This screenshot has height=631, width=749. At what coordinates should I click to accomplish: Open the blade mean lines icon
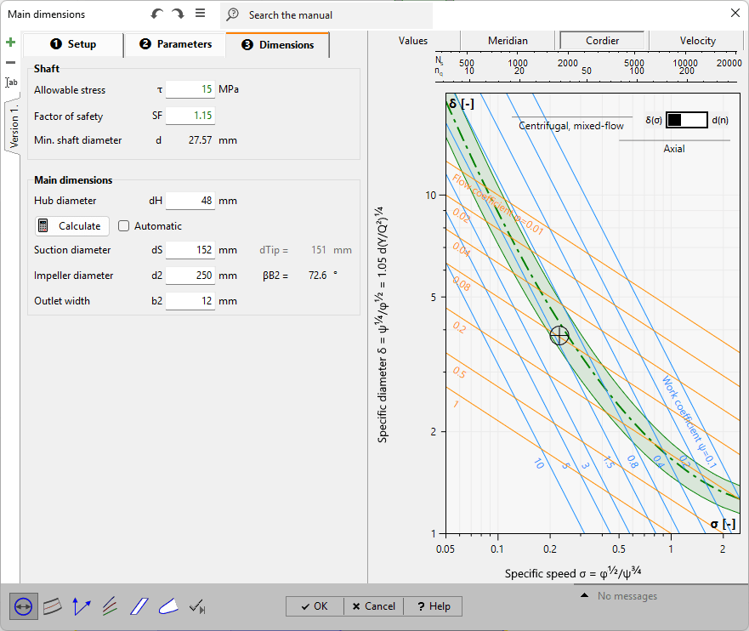click(x=110, y=606)
